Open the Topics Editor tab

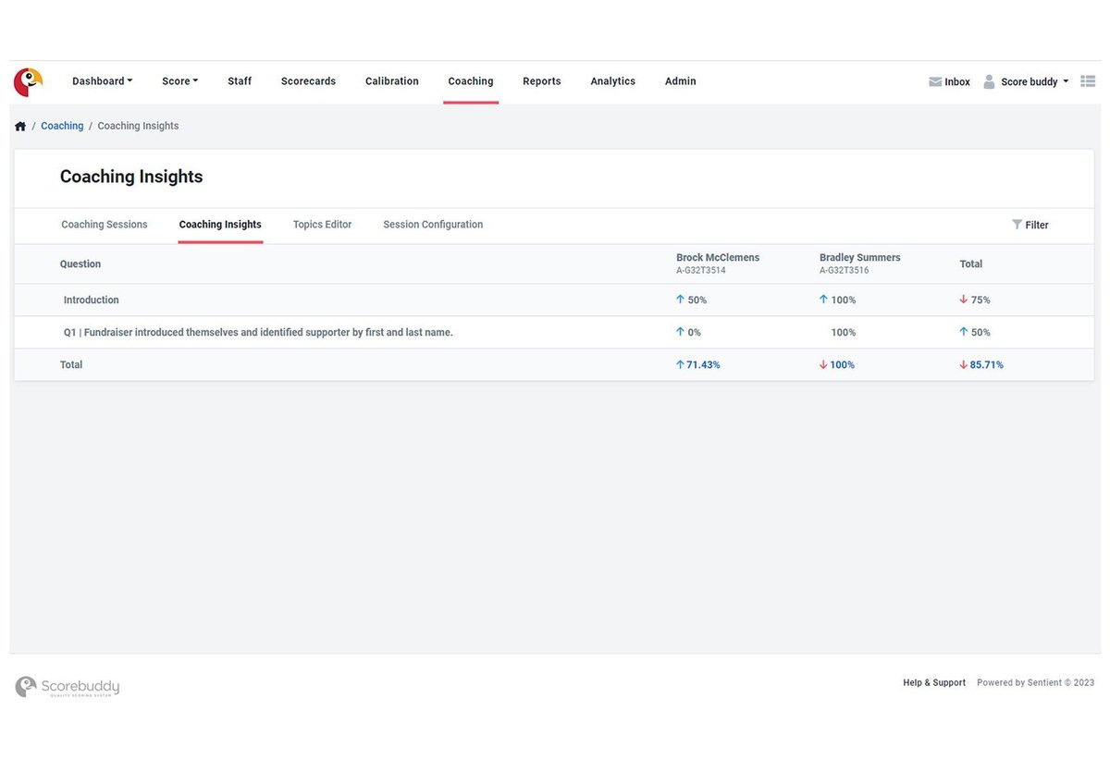click(x=322, y=224)
